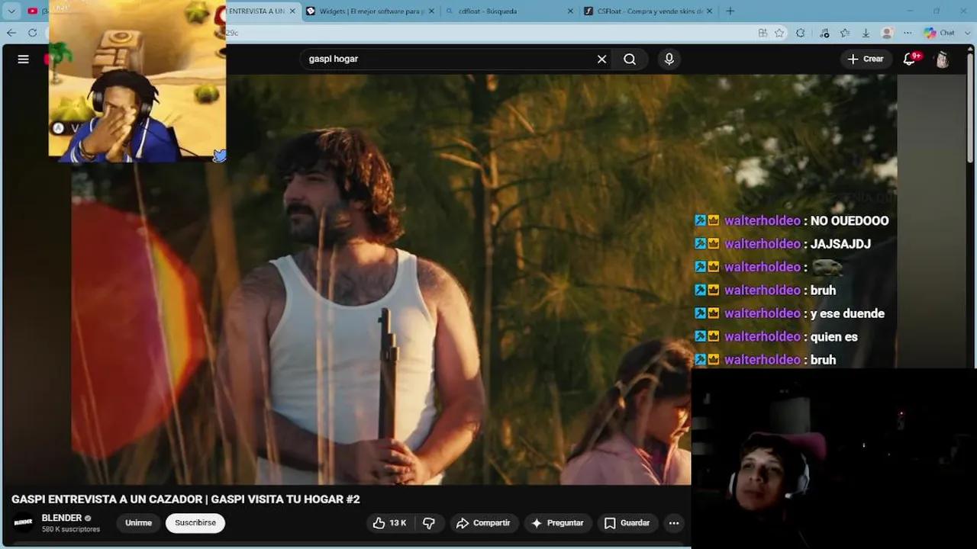Screen dimensions: 977x549
Task: Subscribe to BLENDER with Suscribirse
Action: (x=195, y=523)
